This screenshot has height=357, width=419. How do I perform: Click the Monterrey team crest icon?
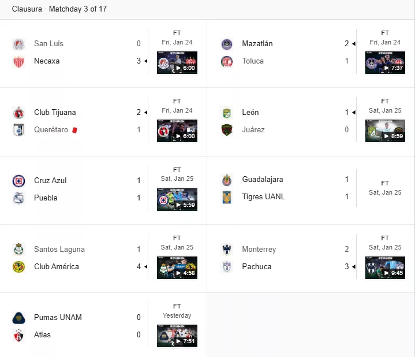[x=227, y=250]
